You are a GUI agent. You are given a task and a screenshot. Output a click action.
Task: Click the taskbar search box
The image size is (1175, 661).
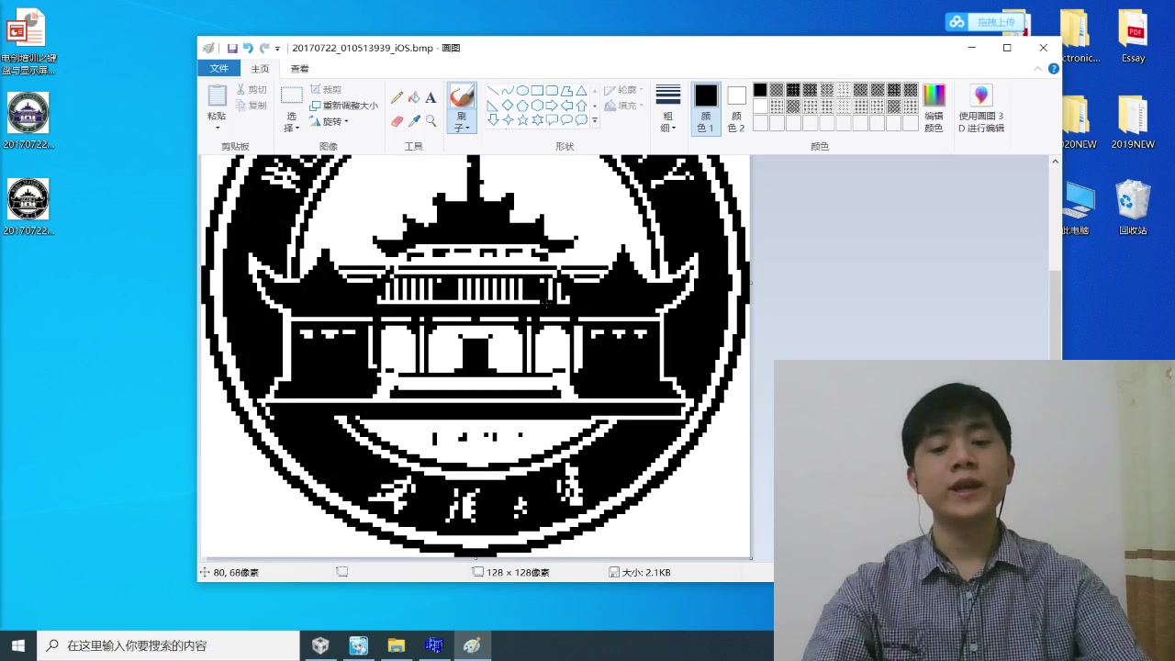(x=168, y=645)
